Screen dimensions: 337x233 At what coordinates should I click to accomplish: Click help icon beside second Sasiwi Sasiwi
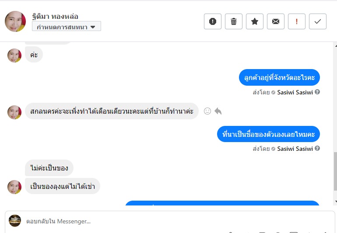coord(317,149)
